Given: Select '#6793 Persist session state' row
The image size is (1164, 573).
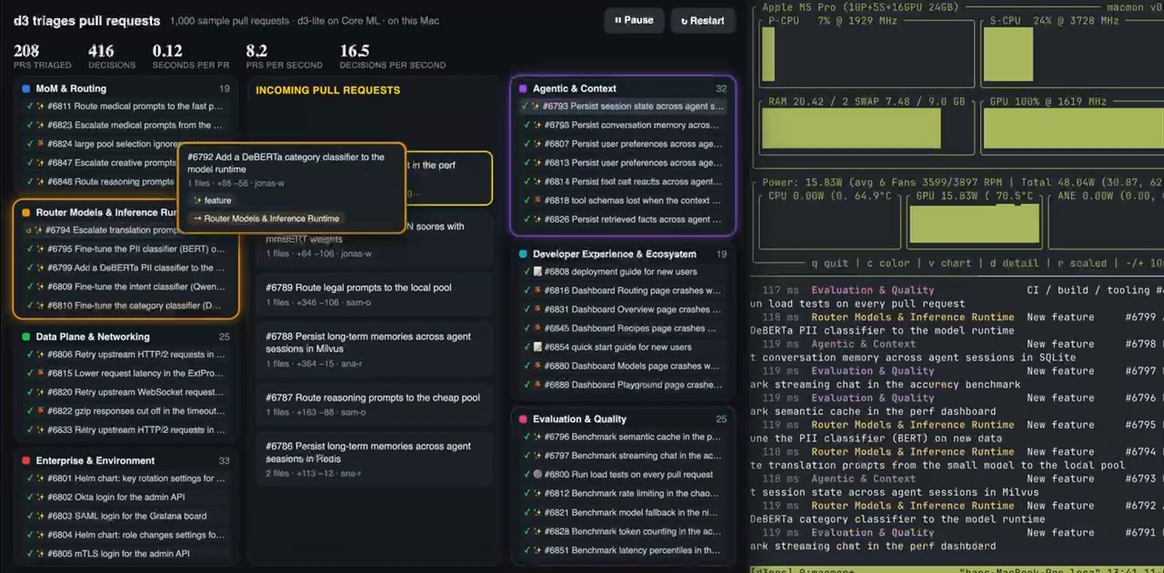Looking at the screenshot, I should coord(622,106).
